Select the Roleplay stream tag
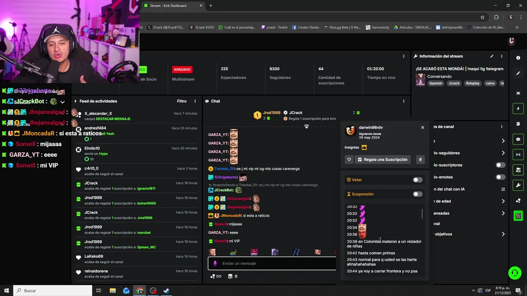Screen dimensions: 527x296 473,83
